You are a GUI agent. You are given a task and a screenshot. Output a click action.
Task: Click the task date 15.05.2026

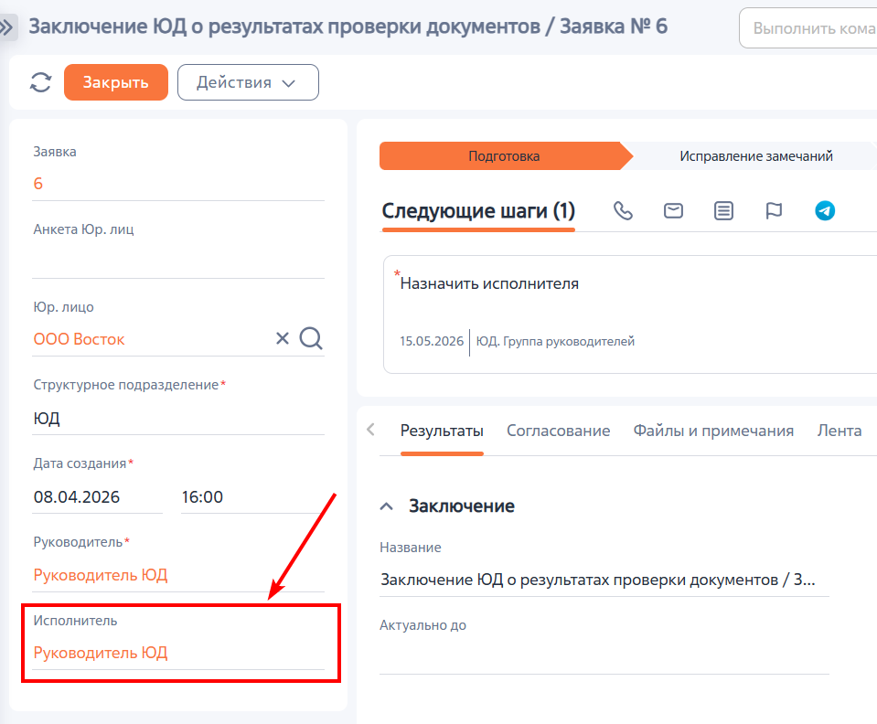pyautogui.click(x=432, y=341)
